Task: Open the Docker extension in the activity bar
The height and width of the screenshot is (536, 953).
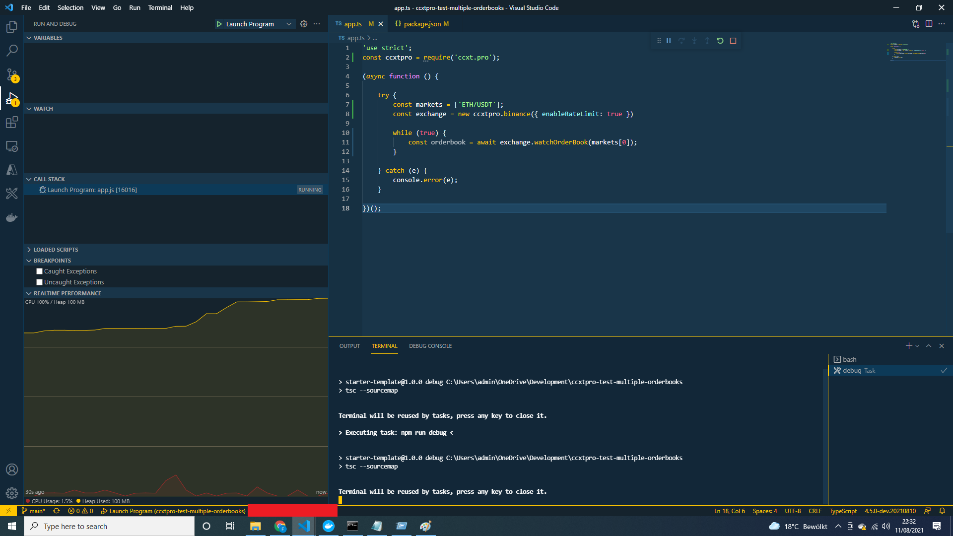Action: coord(12,217)
